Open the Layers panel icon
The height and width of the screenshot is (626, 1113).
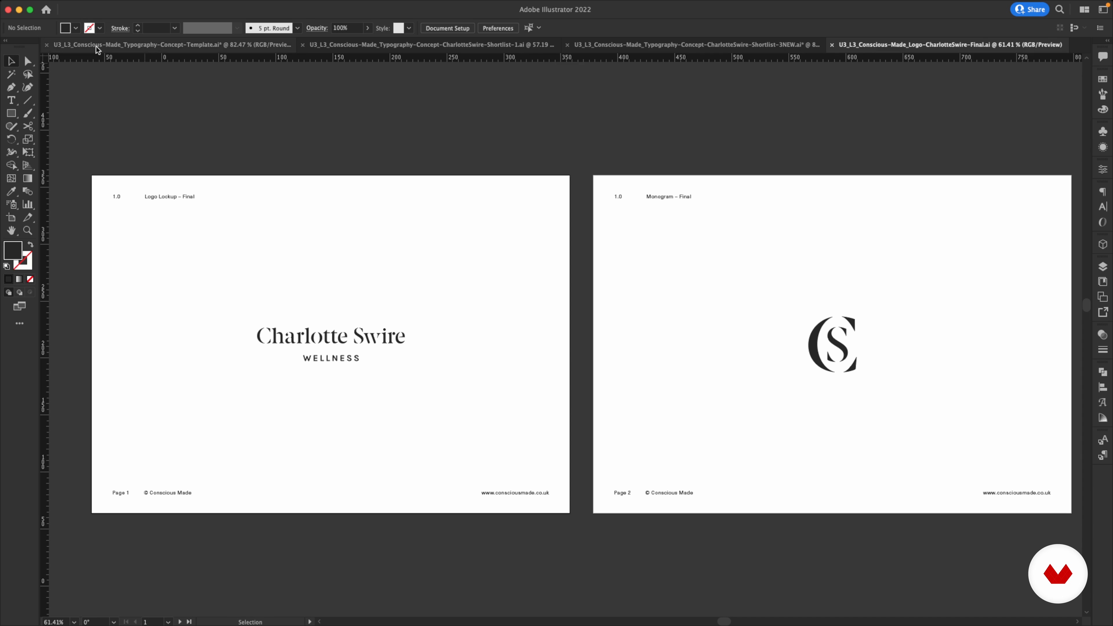[x=1103, y=266]
